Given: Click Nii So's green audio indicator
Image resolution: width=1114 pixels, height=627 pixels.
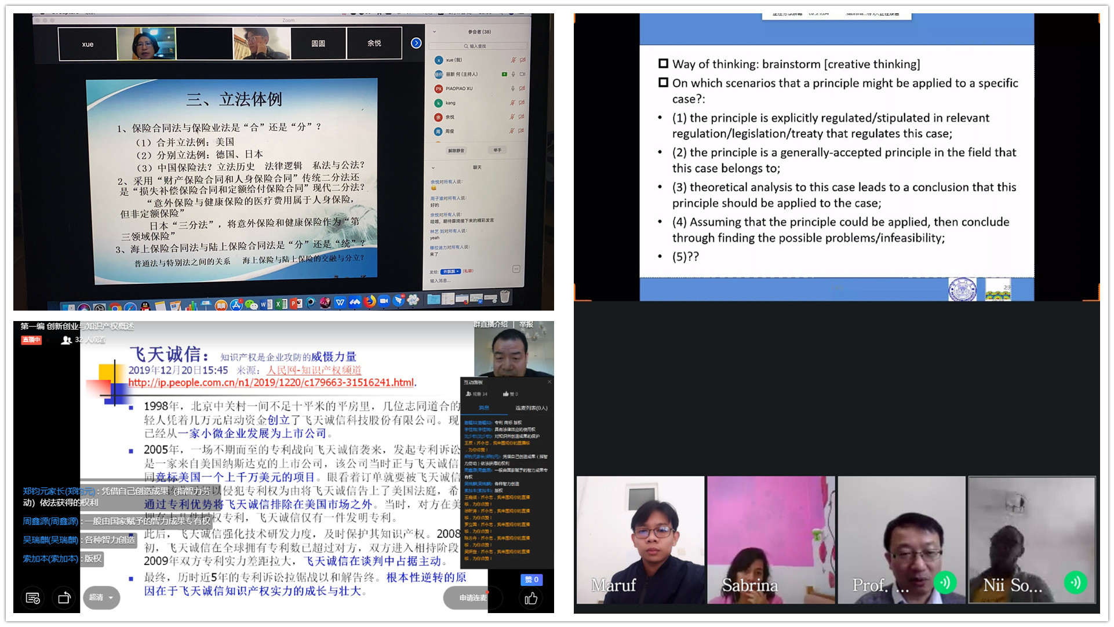Looking at the screenshot, I should click(1075, 582).
